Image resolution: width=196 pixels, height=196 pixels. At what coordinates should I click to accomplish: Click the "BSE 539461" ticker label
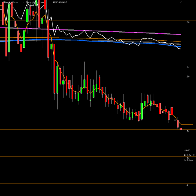coord(60,2)
